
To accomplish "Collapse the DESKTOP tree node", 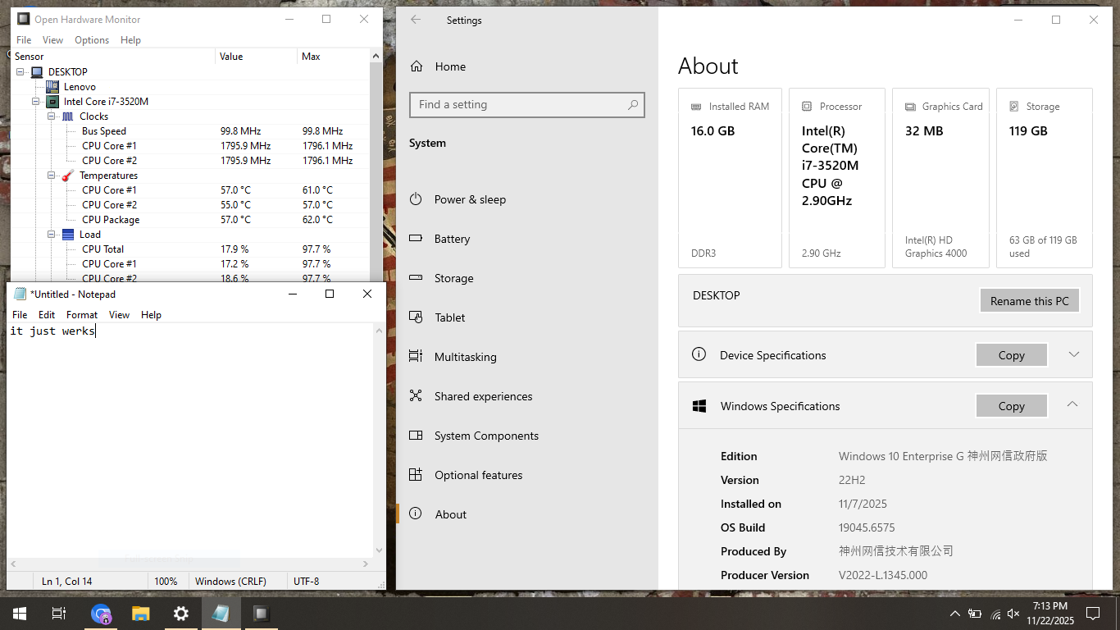I will click(20, 72).
